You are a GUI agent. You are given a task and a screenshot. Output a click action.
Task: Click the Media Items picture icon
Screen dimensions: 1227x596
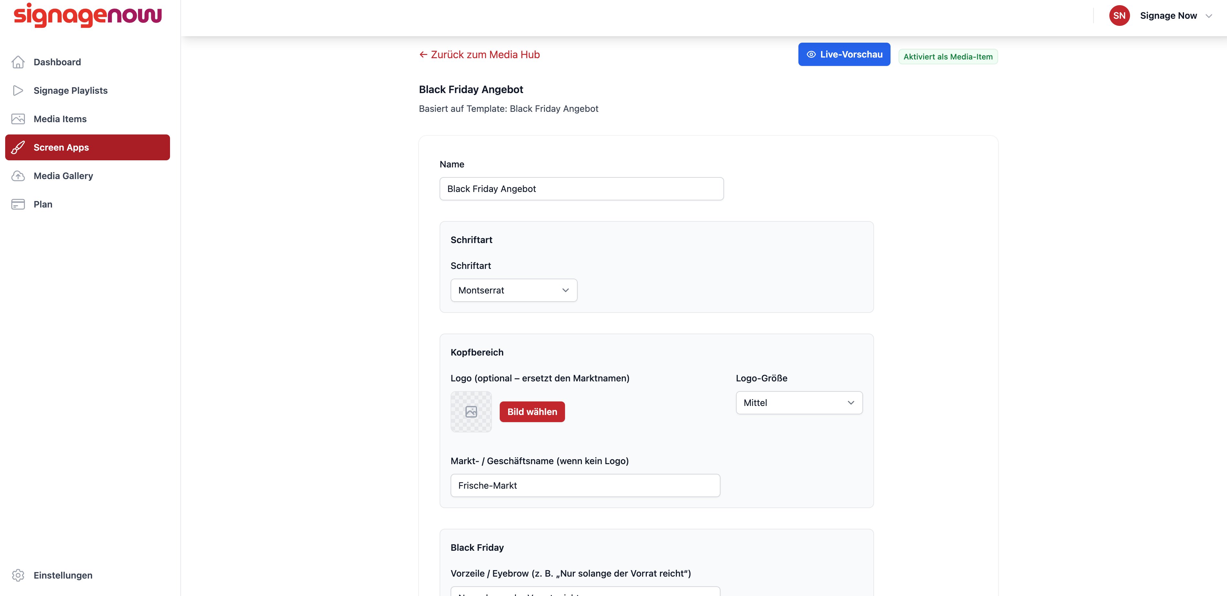coord(18,119)
